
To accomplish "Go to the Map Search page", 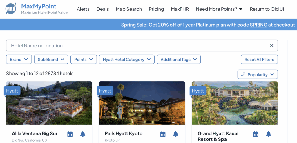I will click(129, 9).
